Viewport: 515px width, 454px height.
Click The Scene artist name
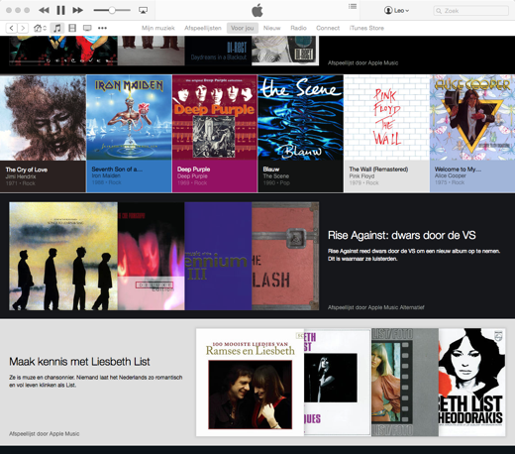[276, 176]
